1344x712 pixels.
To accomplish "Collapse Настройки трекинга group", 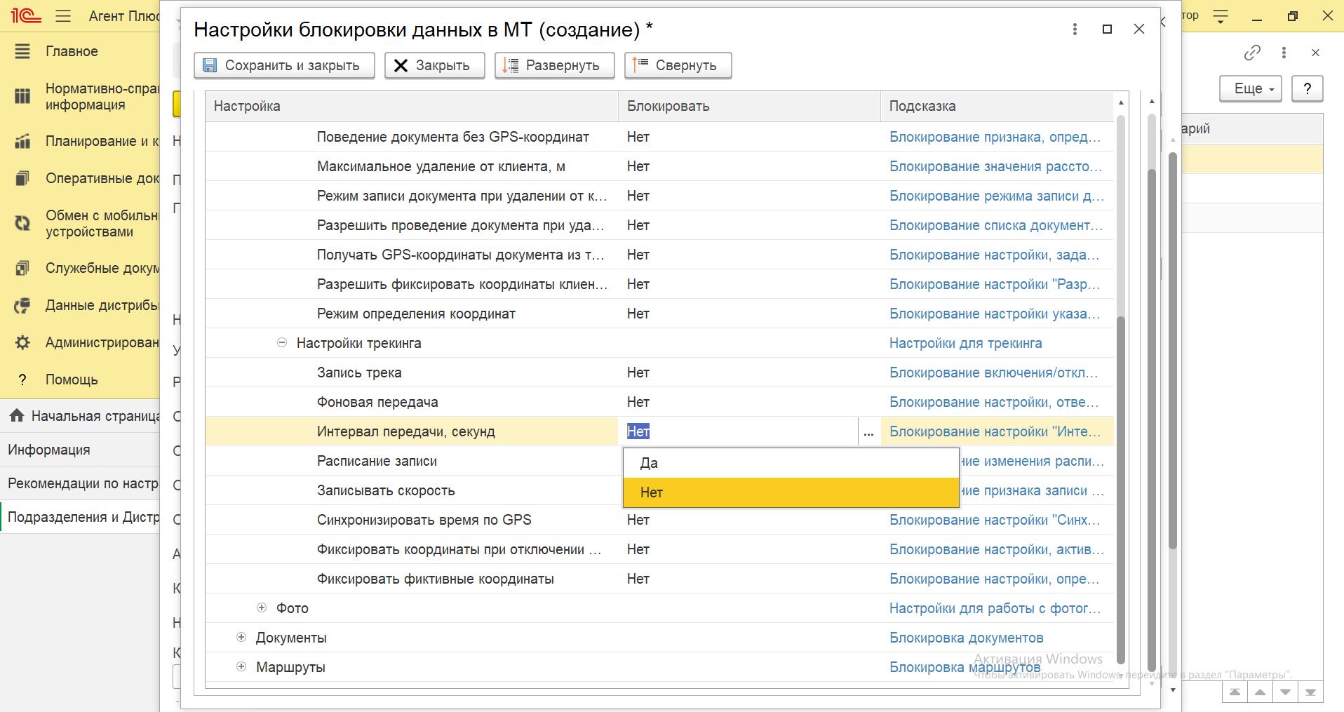I will pyautogui.click(x=282, y=343).
